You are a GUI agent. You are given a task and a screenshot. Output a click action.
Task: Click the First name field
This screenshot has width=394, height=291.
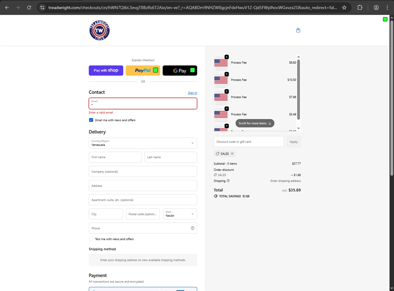115,157
